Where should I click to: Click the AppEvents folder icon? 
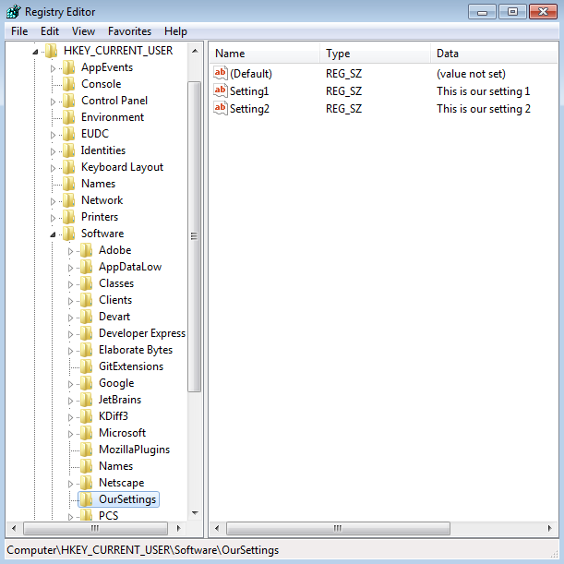69,67
